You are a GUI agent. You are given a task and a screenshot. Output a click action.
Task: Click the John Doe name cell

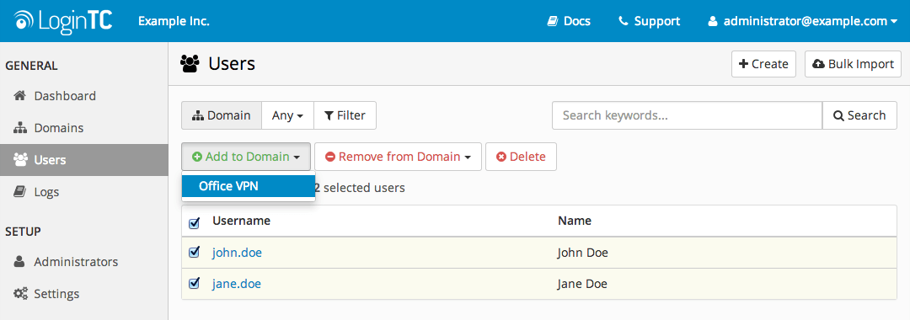pos(583,253)
